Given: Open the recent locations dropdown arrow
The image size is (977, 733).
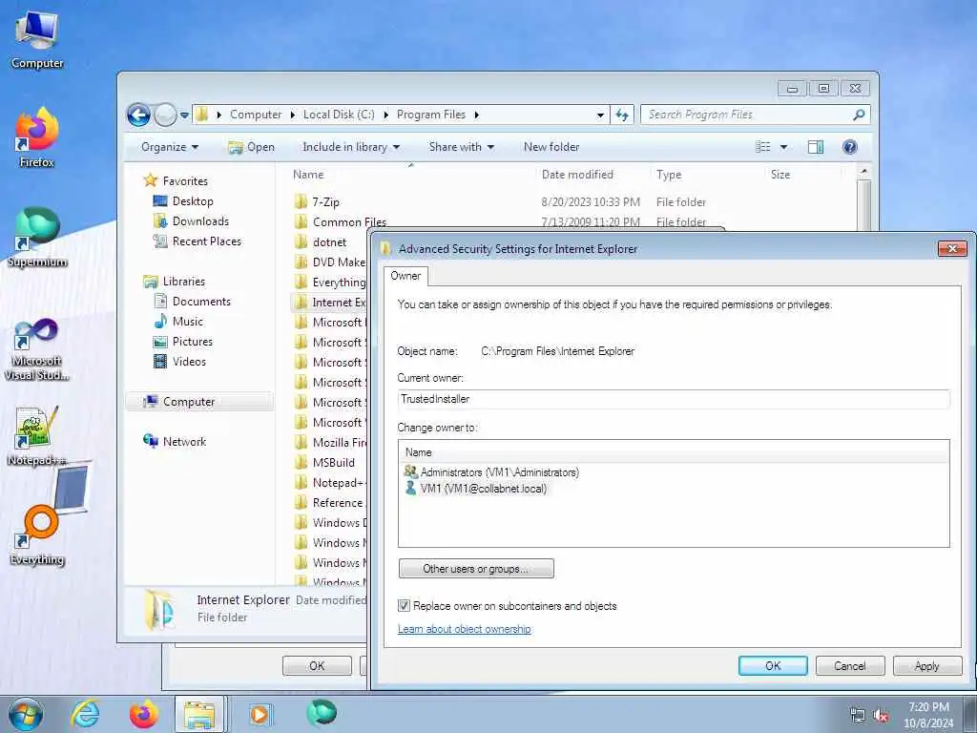Looking at the screenshot, I should pos(184,115).
